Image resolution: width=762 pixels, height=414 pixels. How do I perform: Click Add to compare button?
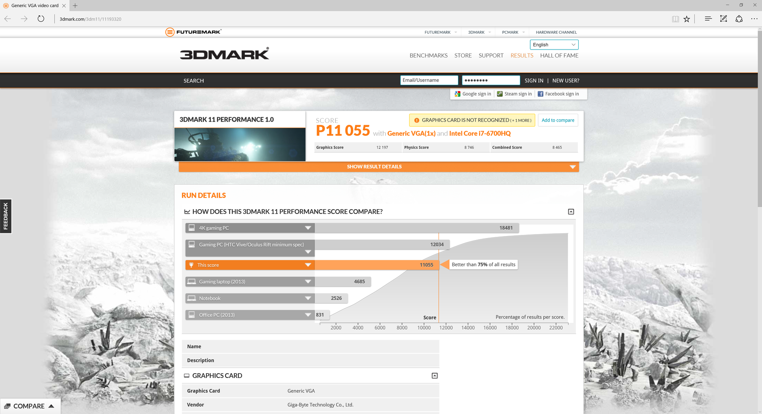point(558,120)
